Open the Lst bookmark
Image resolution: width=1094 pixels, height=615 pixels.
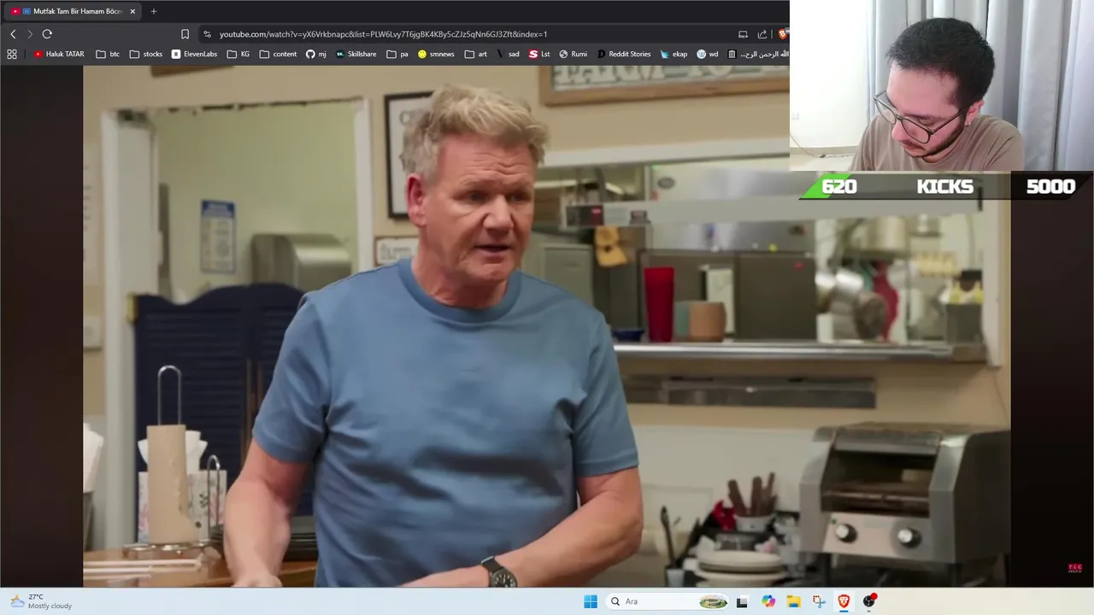coord(539,54)
